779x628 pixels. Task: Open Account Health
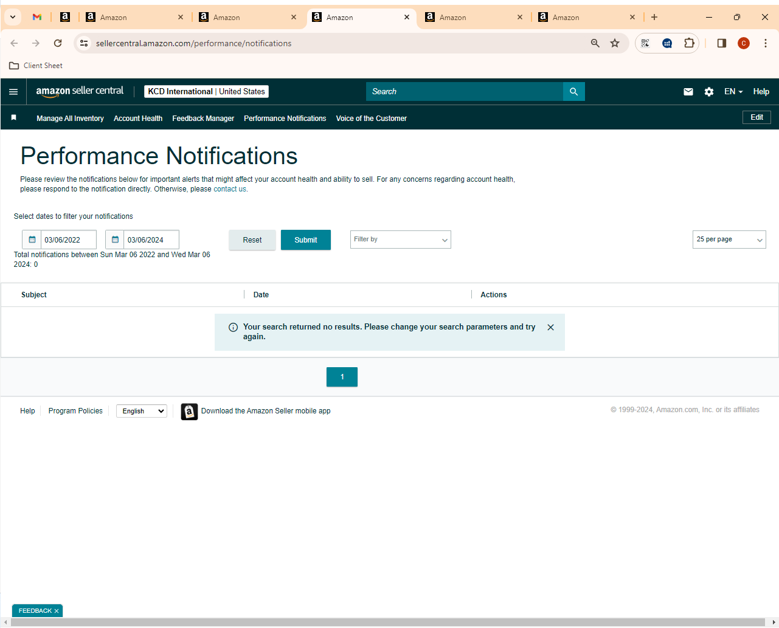coord(138,119)
